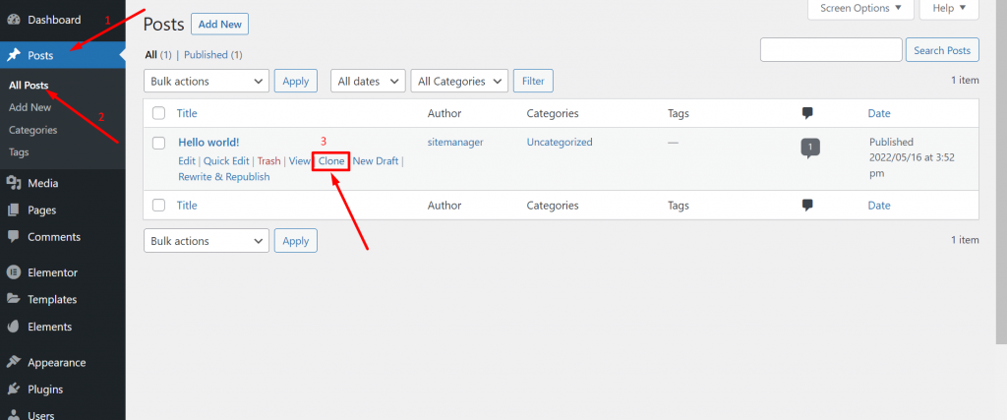Check the Hello world! post checkbox
Image resolution: width=1007 pixels, height=420 pixels.
click(x=159, y=143)
